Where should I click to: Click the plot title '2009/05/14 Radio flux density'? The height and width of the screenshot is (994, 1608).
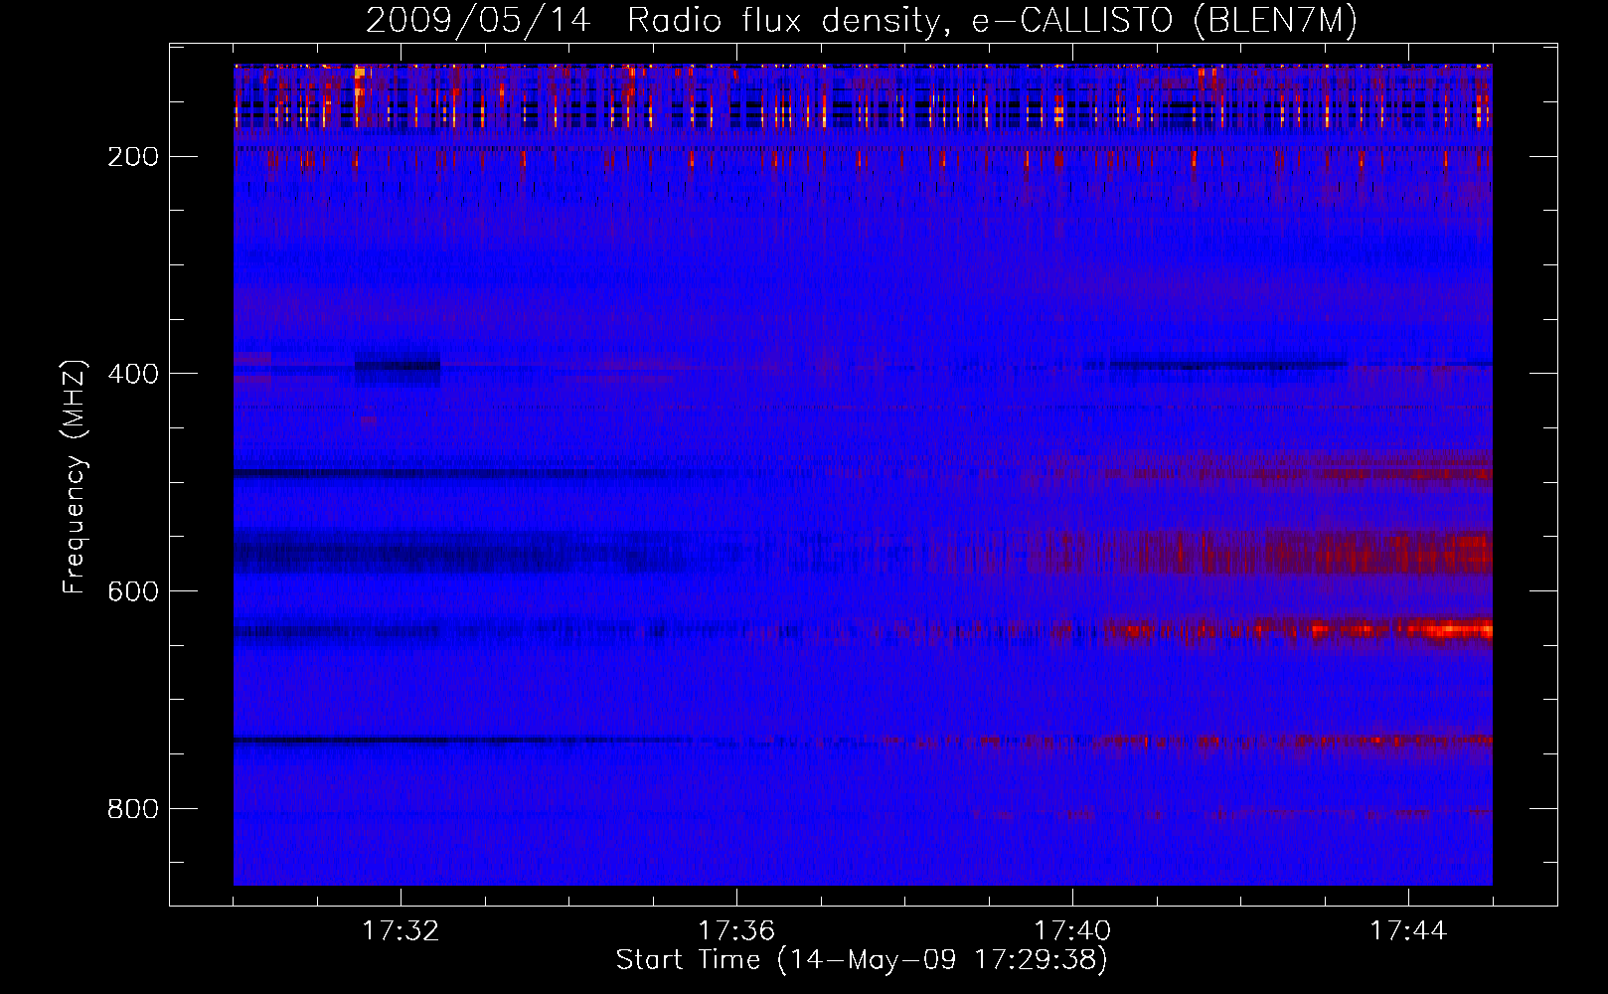tap(862, 21)
